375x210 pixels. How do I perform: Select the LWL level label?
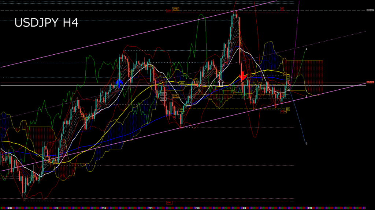point(175,96)
